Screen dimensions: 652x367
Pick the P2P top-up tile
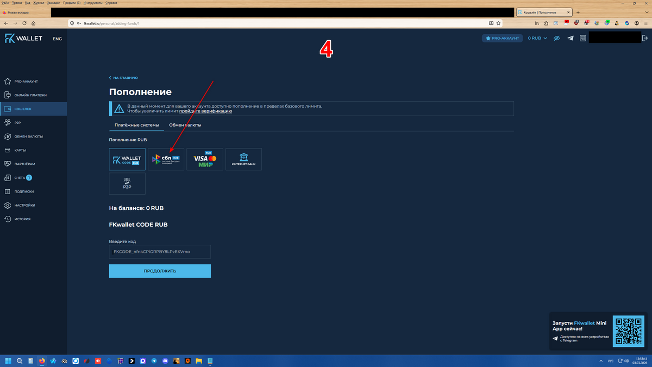(127, 184)
